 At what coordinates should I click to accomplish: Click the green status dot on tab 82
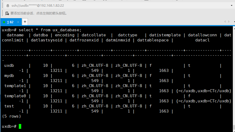pos(4,22)
